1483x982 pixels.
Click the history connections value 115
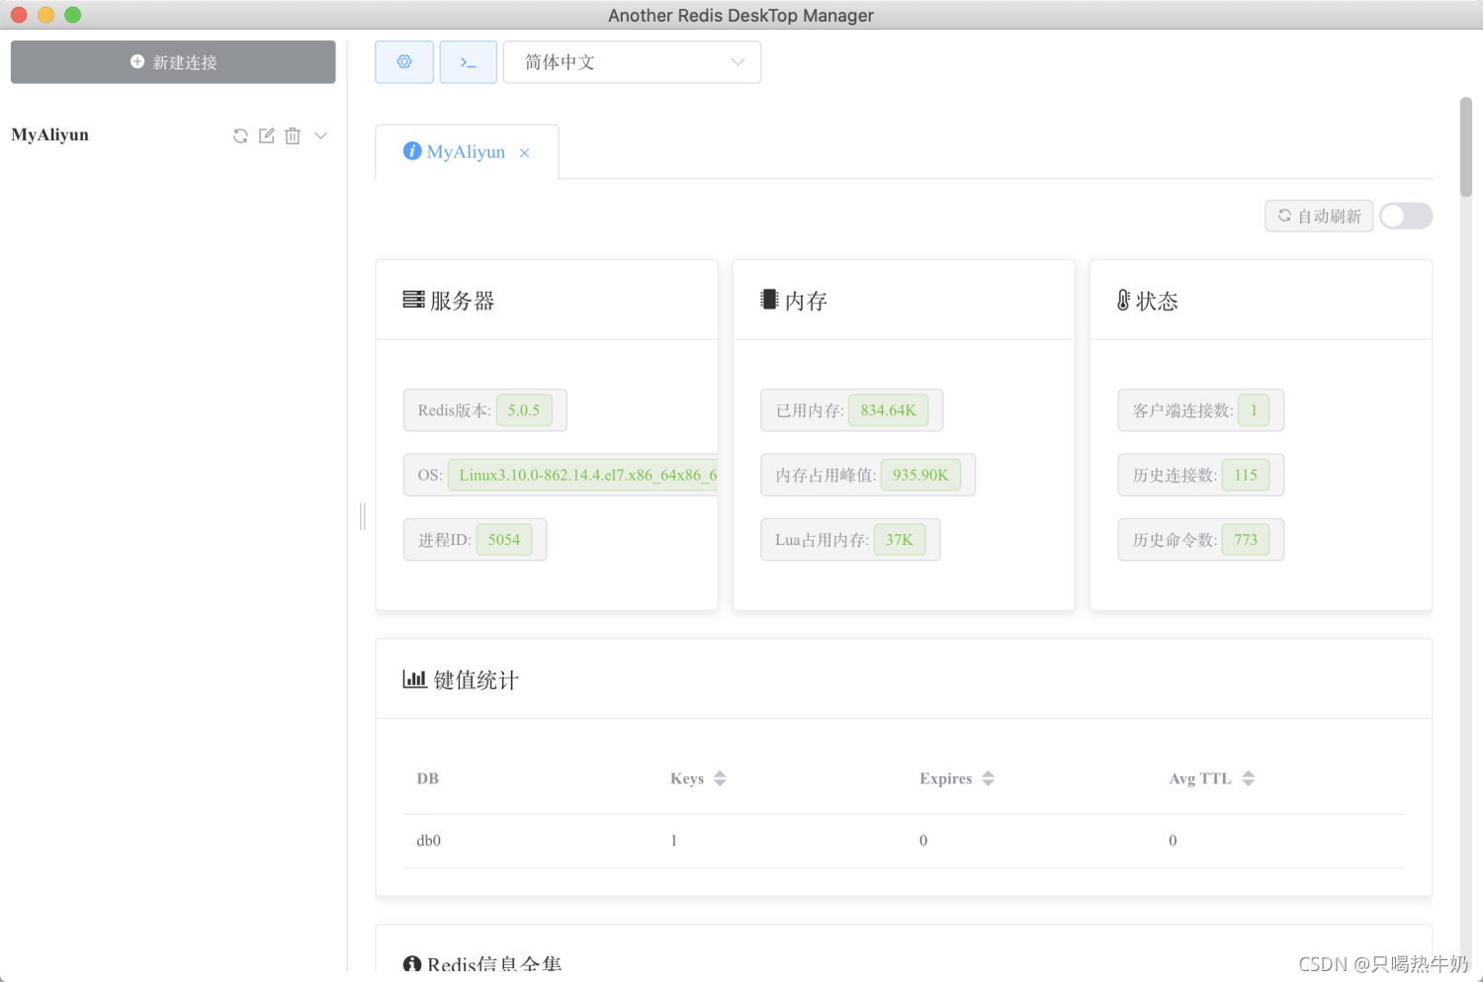(1246, 475)
